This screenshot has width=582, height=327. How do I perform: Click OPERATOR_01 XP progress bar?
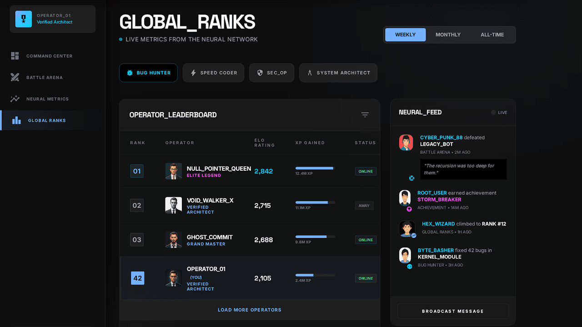pos(315,275)
